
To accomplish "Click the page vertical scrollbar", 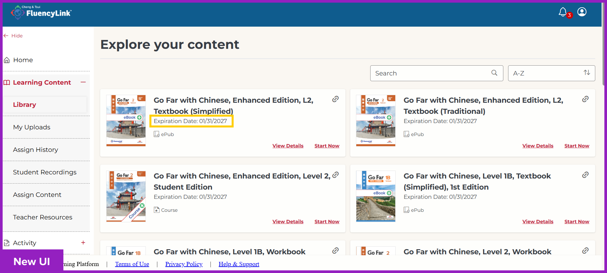I will point(604,44).
